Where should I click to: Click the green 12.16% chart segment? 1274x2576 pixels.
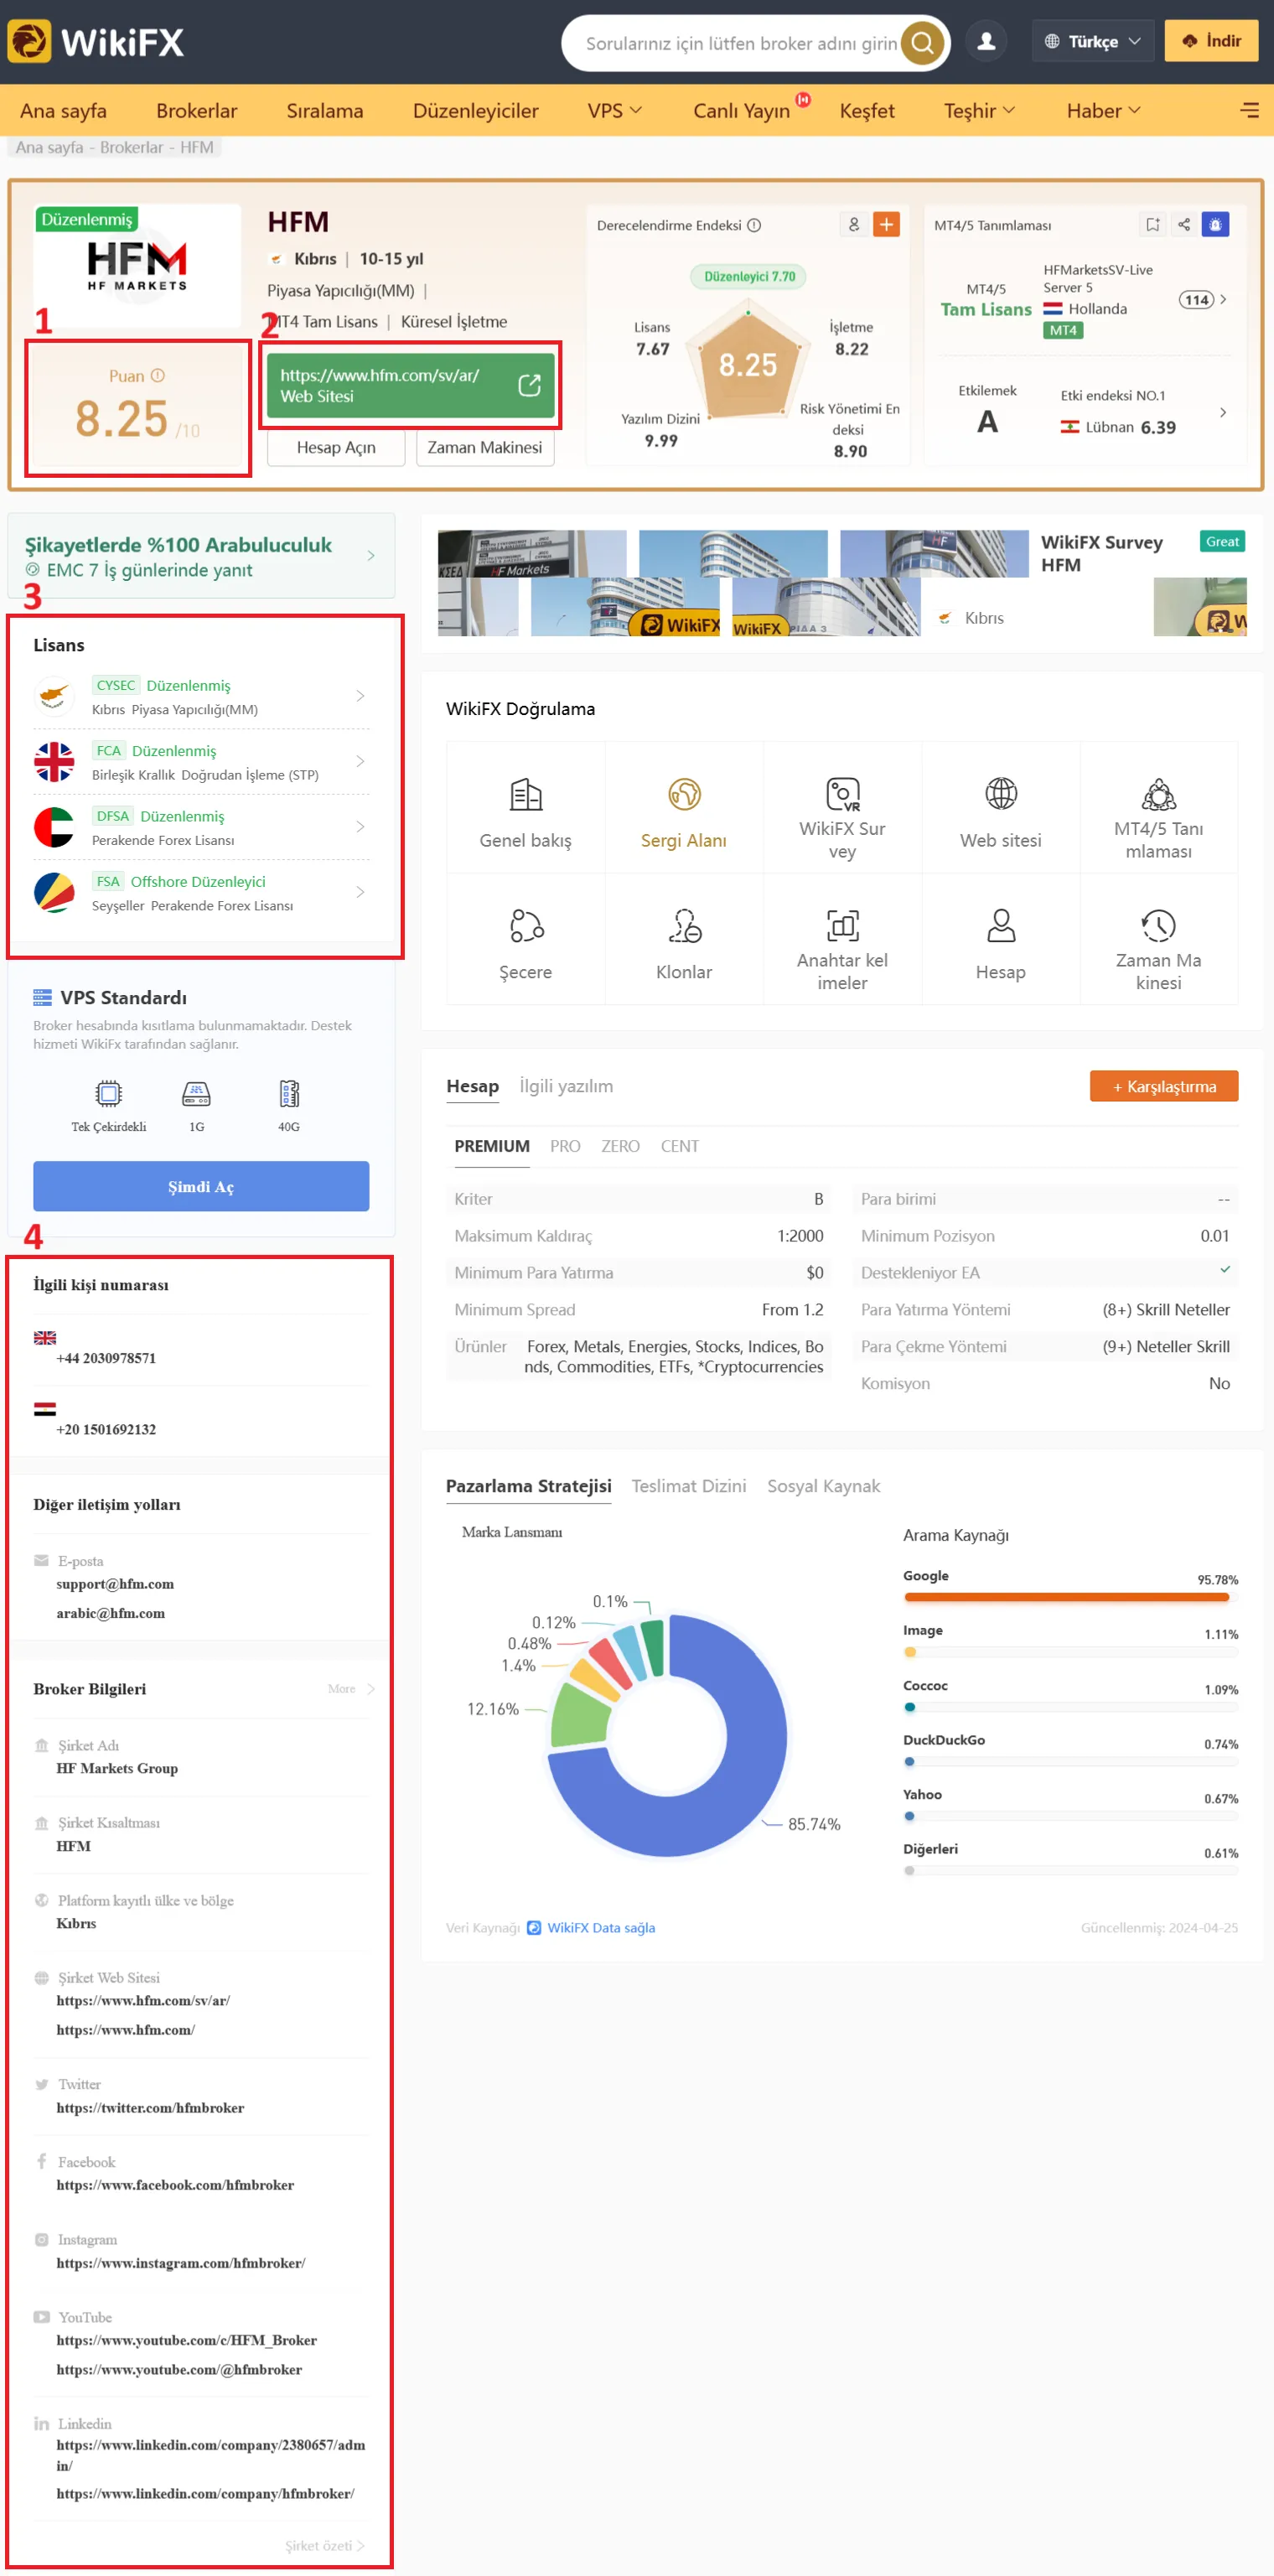580,1716
